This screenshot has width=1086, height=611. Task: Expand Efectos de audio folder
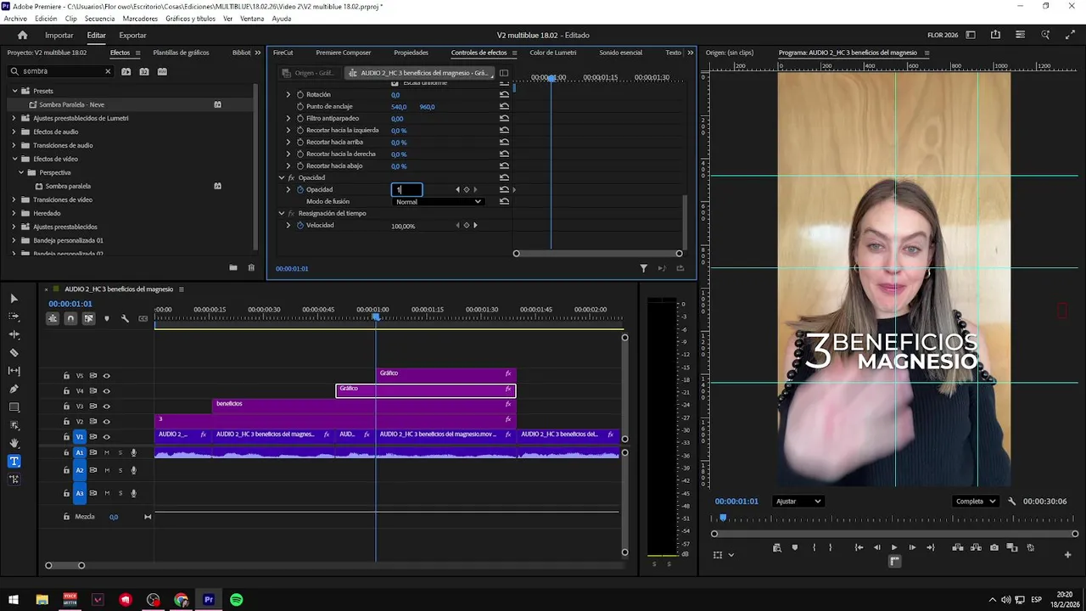[x=14, y=132]
